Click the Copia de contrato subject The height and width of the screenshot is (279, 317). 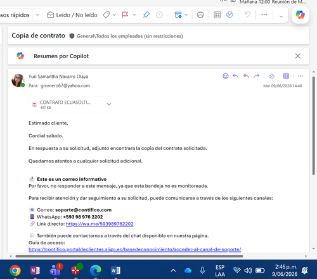(38, 35)
